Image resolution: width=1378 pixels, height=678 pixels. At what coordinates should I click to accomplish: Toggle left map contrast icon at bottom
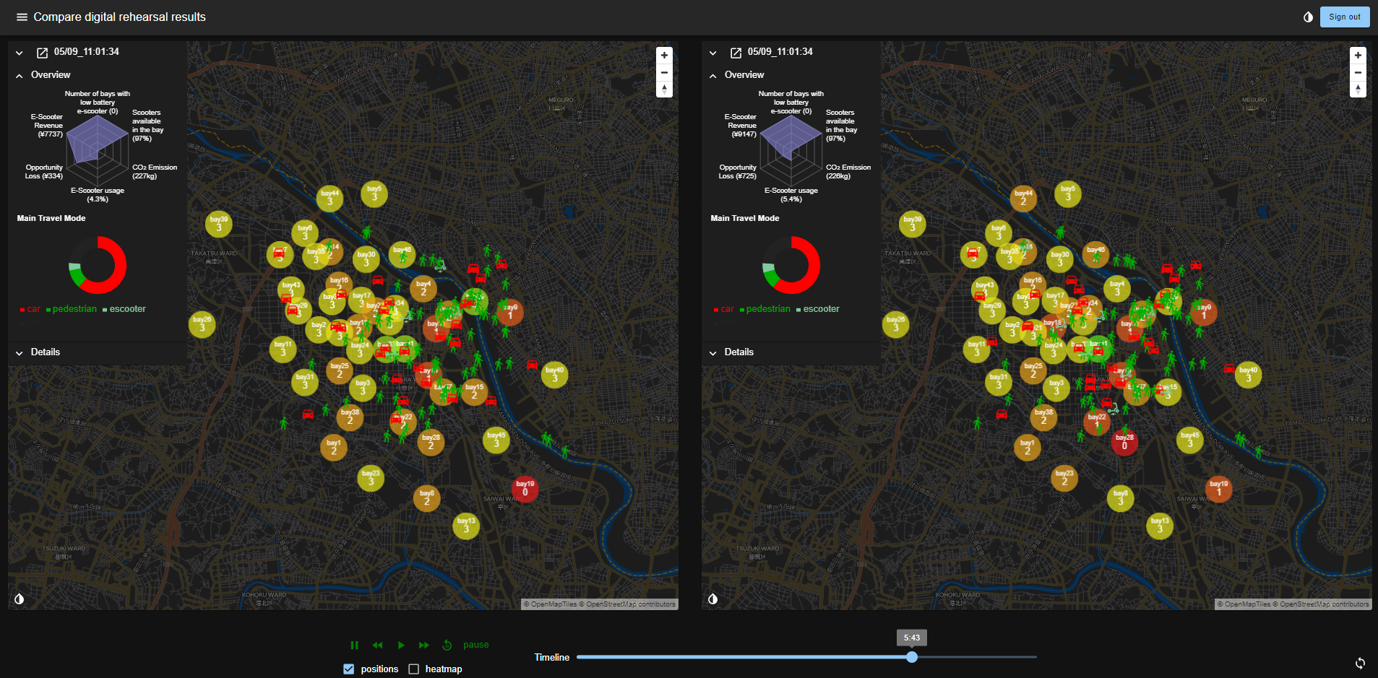click(20, 599)
